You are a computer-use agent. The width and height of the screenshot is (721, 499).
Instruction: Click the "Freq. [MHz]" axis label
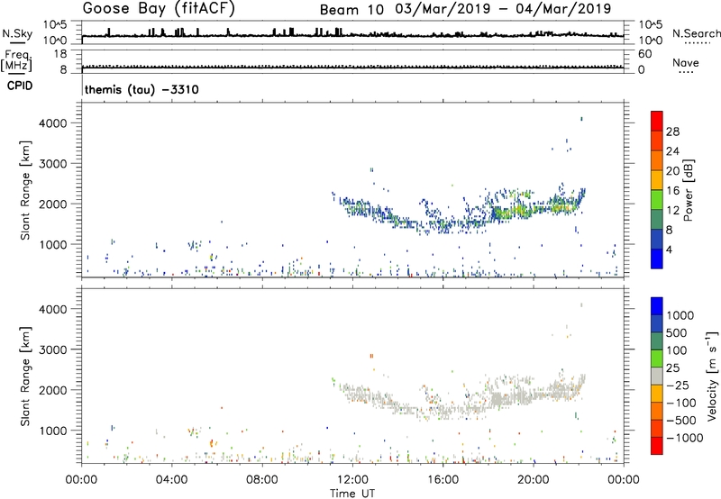[16, 61]
